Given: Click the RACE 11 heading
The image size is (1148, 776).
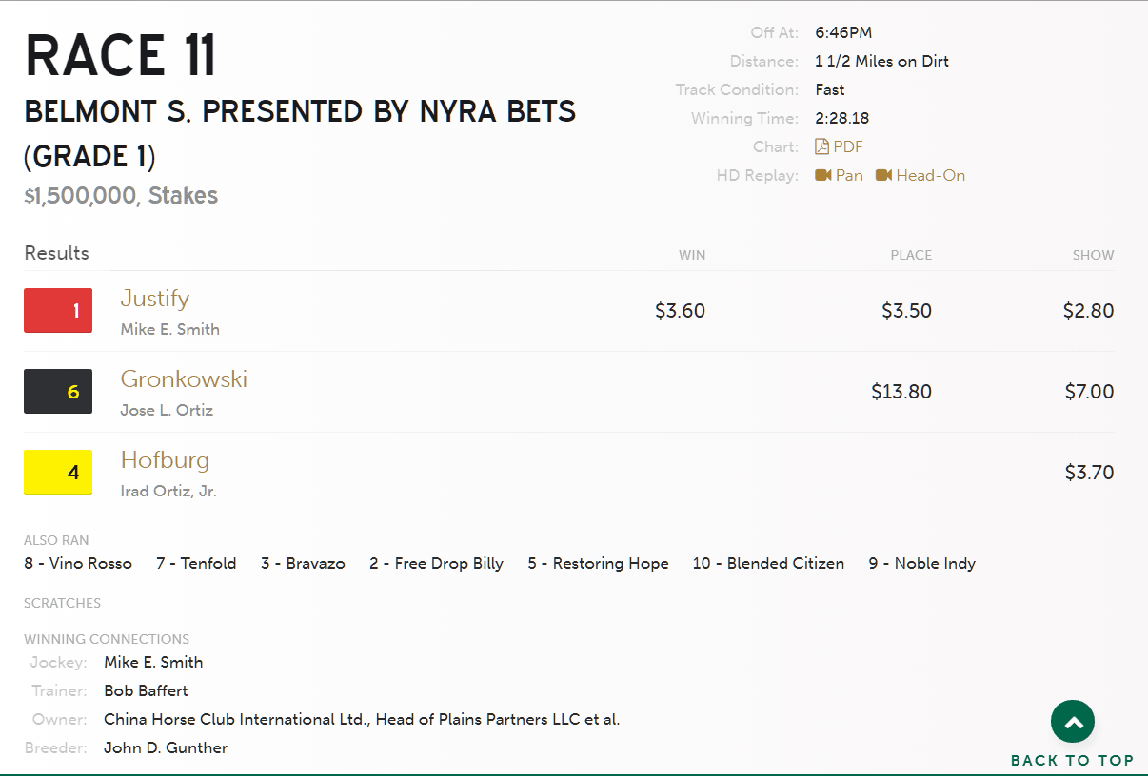Looking at the screenshot, I should pyautogui.click(x=121, y=55).
